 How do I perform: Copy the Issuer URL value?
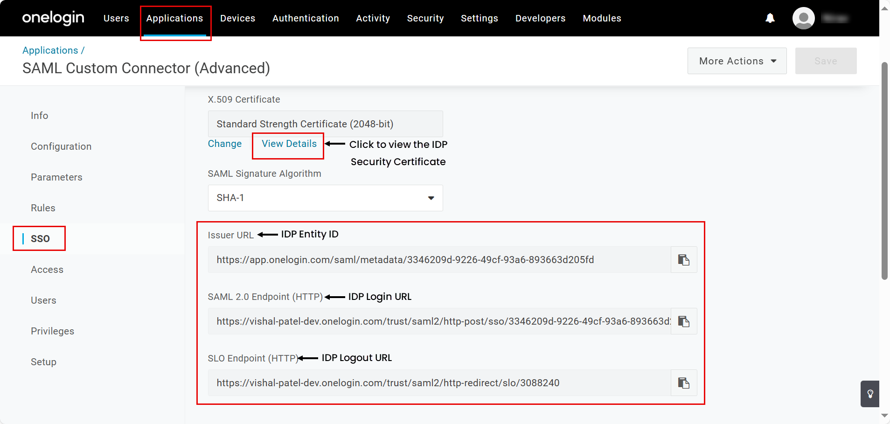pos(684,260)
